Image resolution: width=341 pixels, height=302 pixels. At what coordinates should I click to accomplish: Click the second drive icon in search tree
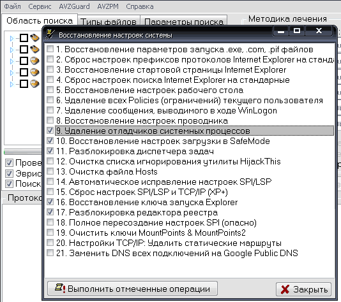34,49
